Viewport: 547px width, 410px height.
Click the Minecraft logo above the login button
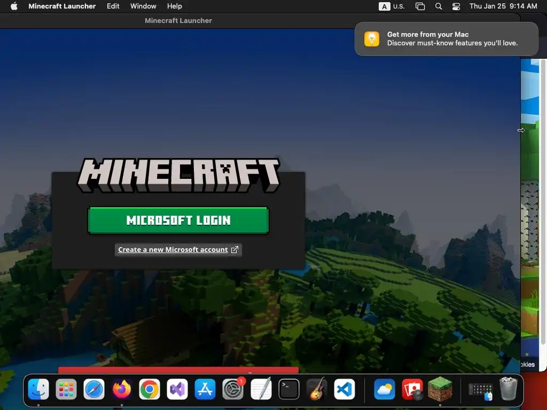pyautogui.click(x=178, y=175)
